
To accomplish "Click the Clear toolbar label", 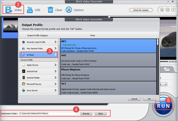I will click(x=58, y=10).
